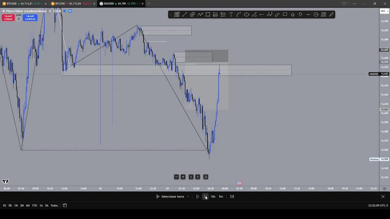Click the blue COMPRAR buy button
The height and width of the screenshot is (219, 390).
click(30, 18)
